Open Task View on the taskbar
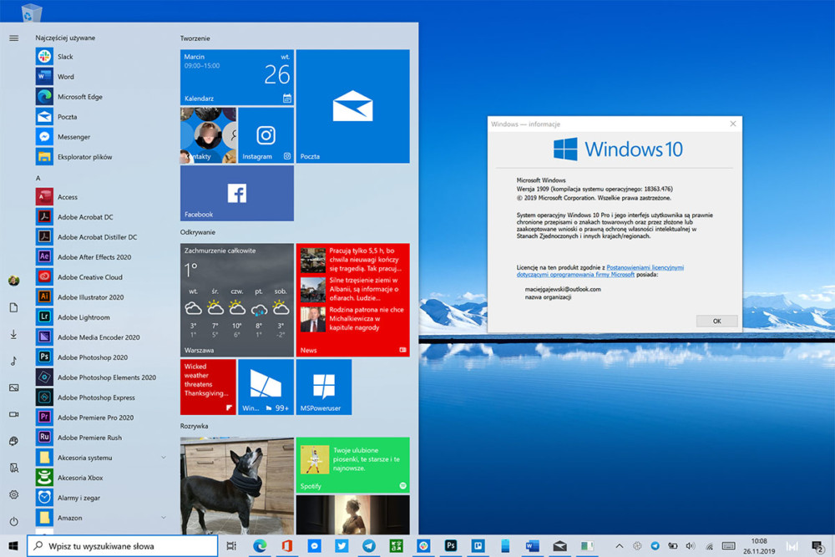835x557 pixels. (x=231, y=546)
